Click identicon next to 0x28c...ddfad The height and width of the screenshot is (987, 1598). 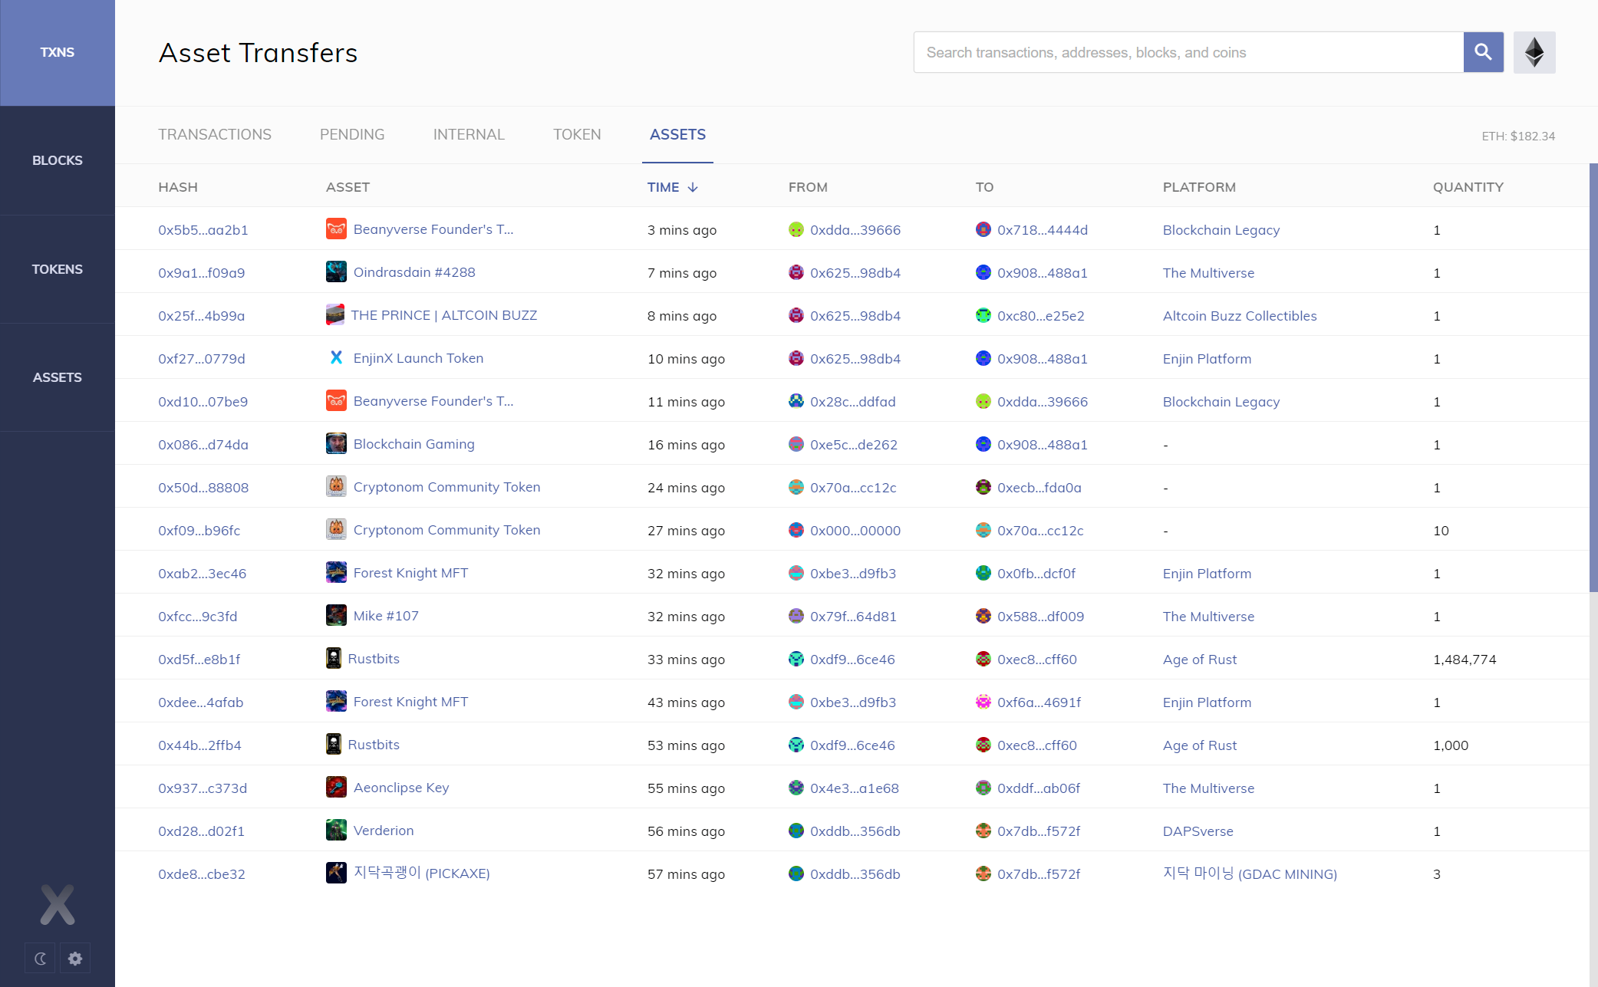[796, 401]
